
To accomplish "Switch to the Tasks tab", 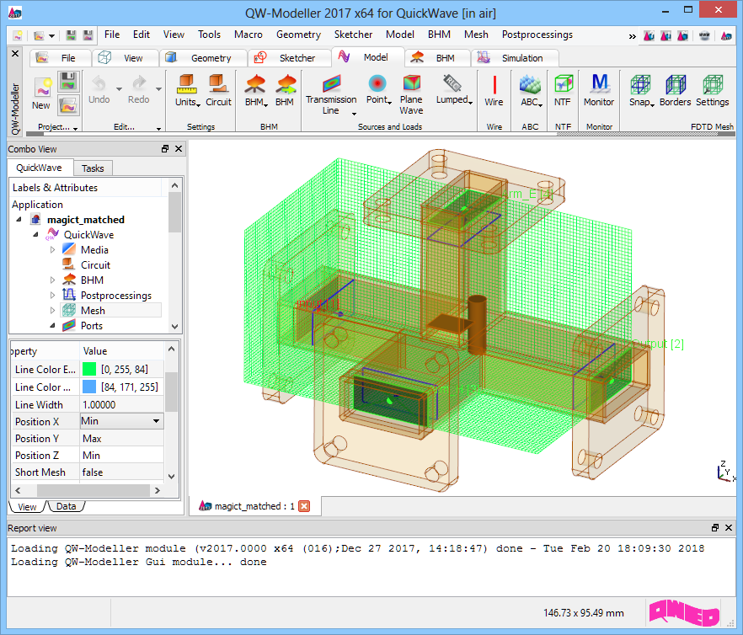I will (x=93, y=168).
